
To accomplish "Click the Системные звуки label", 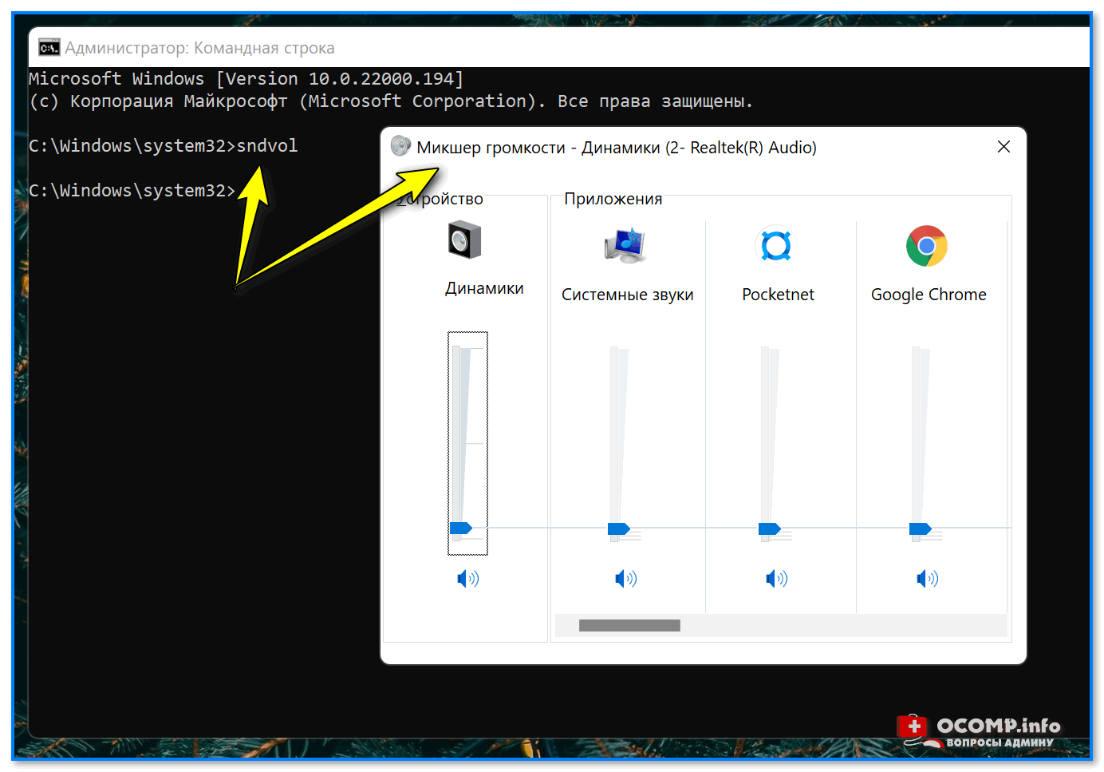I will 627,295.
